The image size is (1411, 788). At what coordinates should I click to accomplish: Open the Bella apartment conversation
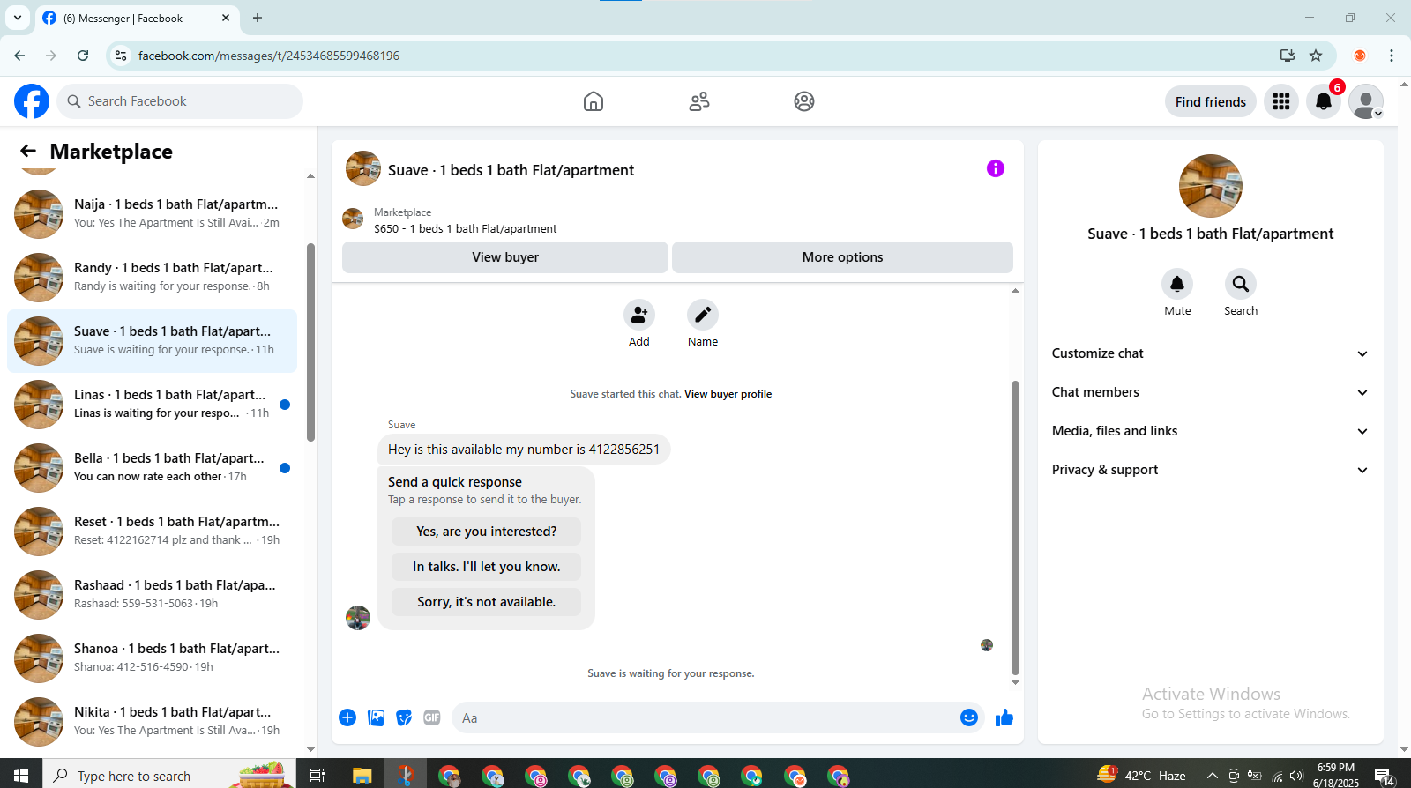pos(152,468)
